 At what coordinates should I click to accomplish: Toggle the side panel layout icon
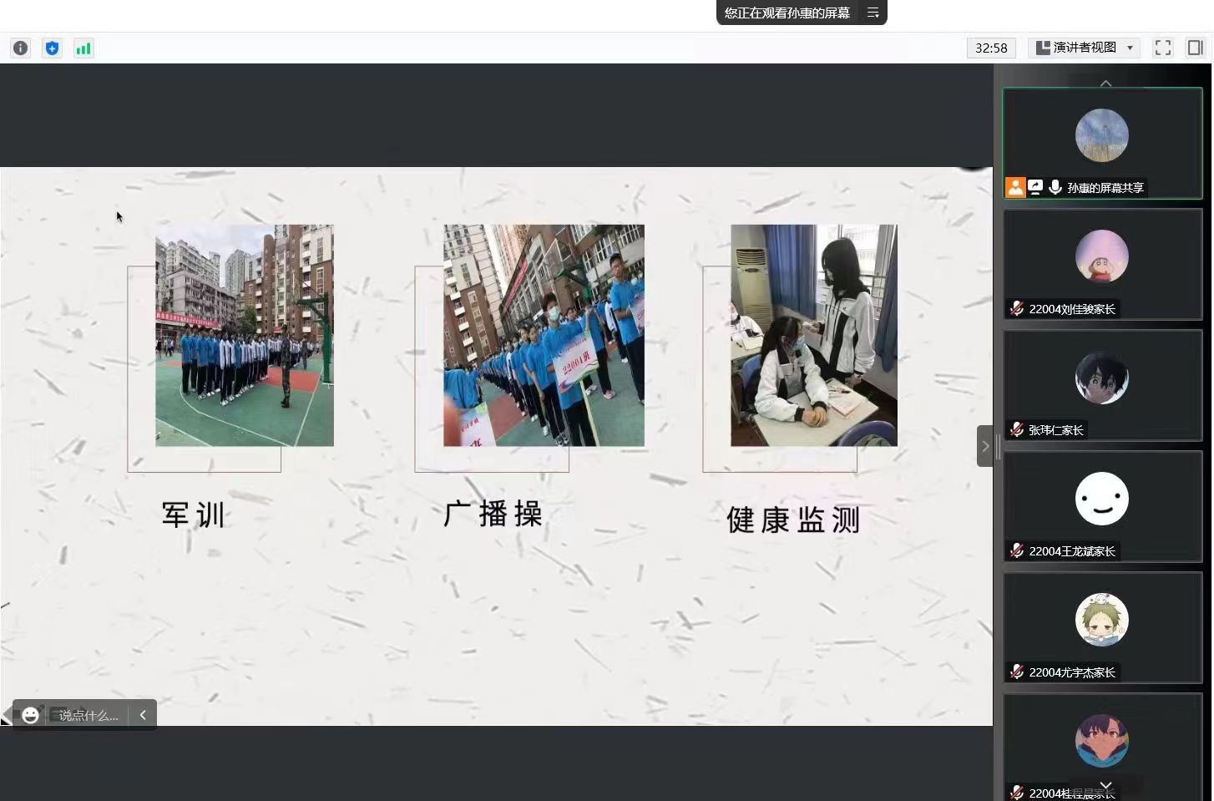pos(1195,48)
